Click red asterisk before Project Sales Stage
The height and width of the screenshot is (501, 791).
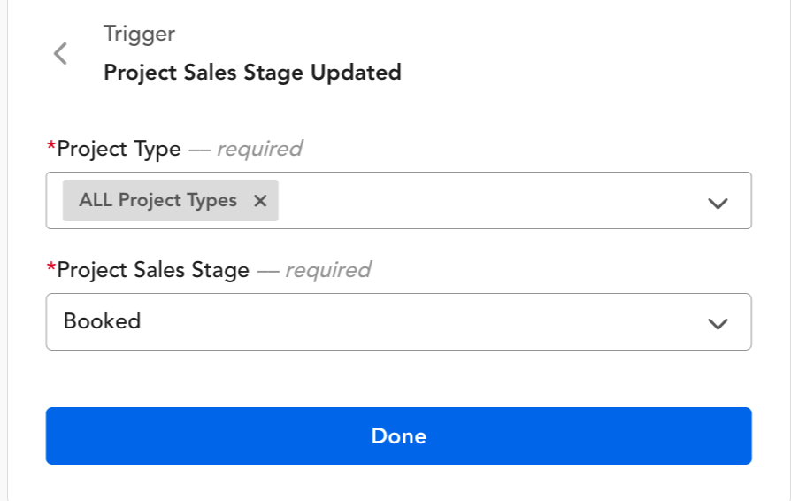point(50,268)
